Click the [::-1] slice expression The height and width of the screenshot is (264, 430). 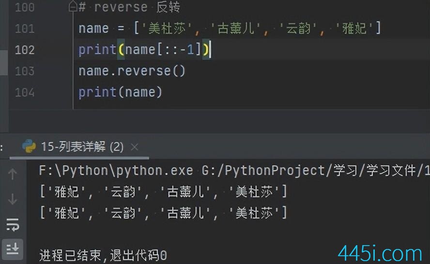point(179,50)
